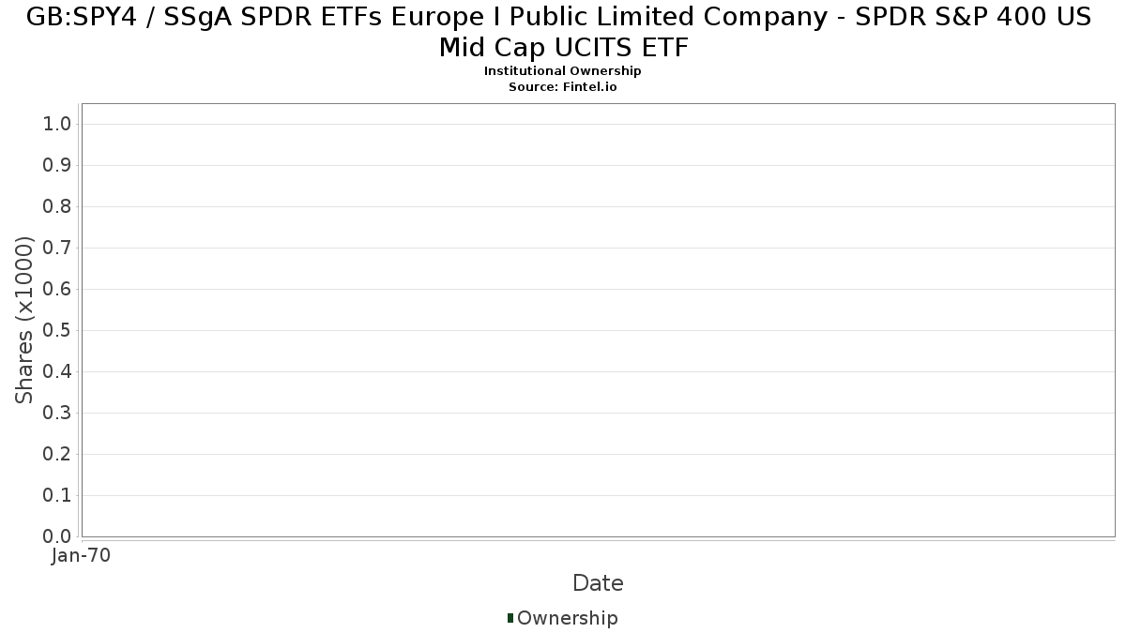Click the 0.2 y-axis tick label
The image size is (1126, 633).
coord(58,455)
